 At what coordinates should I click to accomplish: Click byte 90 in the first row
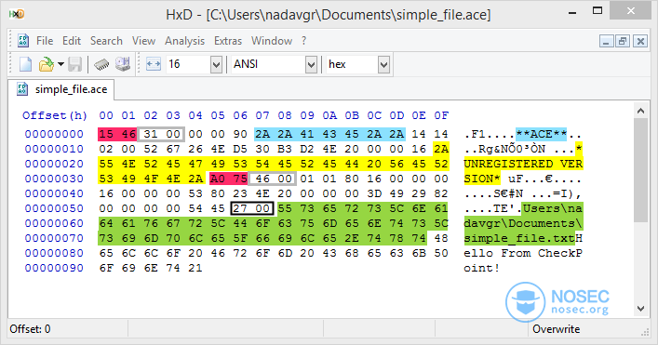point(240,134)
